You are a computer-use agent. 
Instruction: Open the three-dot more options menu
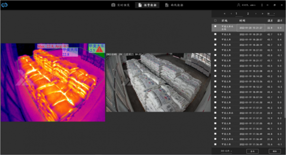click(x=262, y=5)
